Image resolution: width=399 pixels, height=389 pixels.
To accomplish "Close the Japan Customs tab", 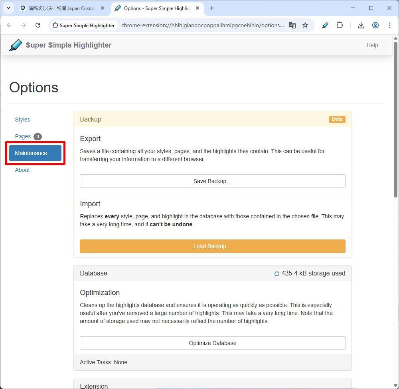I will point(102,8).
